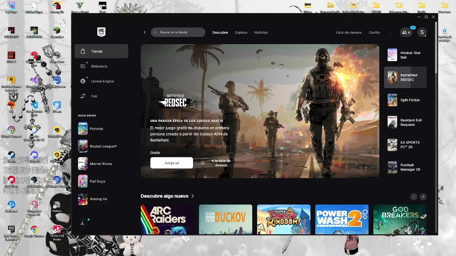Select the Visual Studio Code desktop shortcut

click(34, 109)
